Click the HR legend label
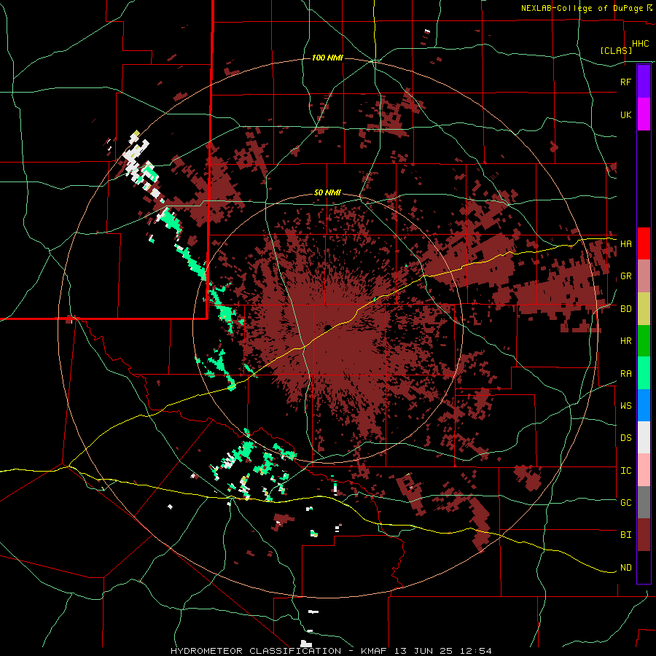This screenshot has height=656, width=656. 625,341
